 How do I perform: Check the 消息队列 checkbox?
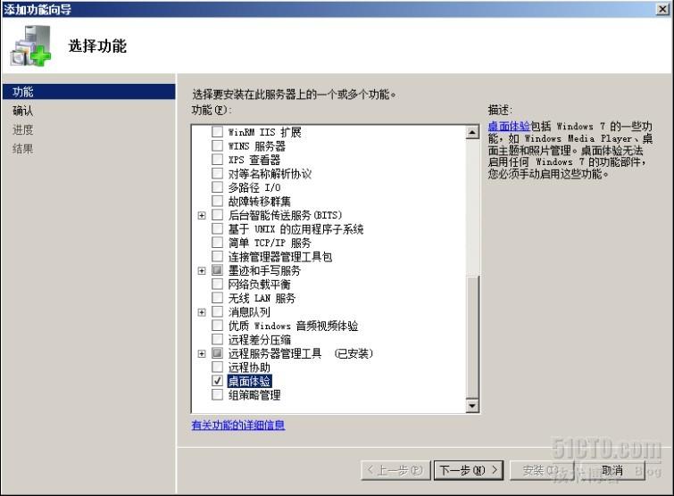click(218, 311)
